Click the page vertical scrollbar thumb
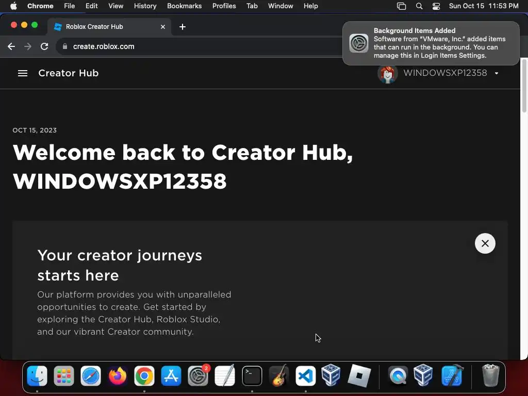The width and height of the screenshot is (528, 396). tap(524, 86)
